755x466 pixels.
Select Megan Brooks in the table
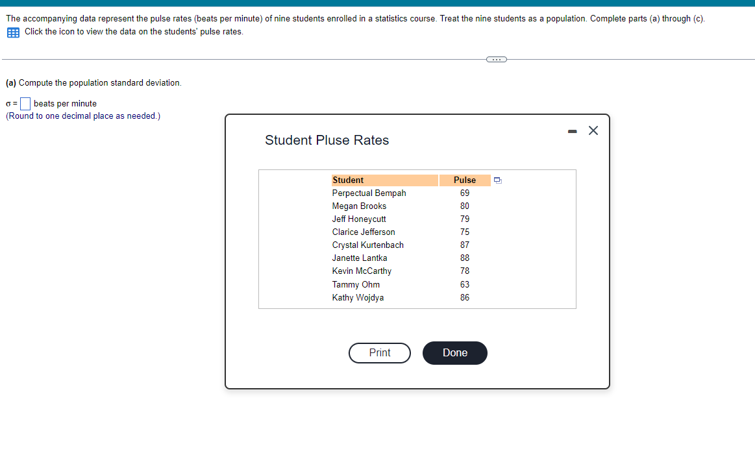pos(359,206)
